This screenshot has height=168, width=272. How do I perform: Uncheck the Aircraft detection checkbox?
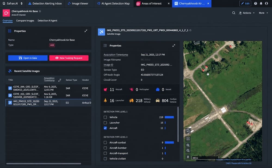coord(105,128)
